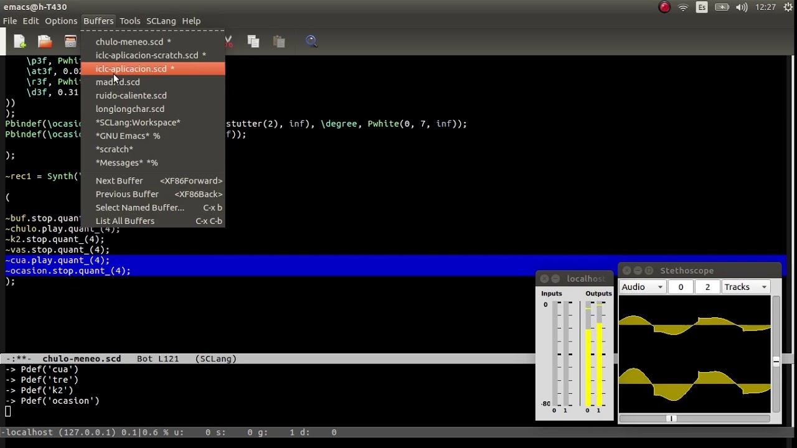Click the Copy toolbar icon
797x448 pixels.
point(253,42)
